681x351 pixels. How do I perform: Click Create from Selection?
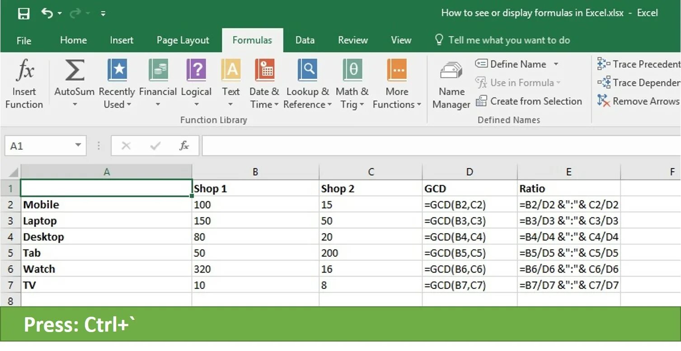(529, 101)
